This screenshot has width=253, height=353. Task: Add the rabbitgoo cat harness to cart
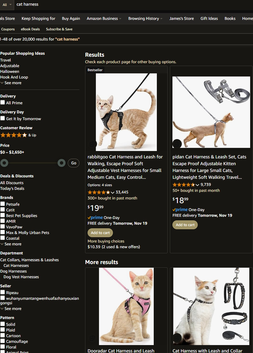100,233
